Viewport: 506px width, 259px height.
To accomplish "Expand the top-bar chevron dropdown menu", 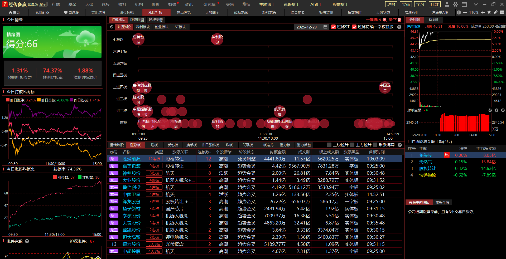I will point(476,4).
